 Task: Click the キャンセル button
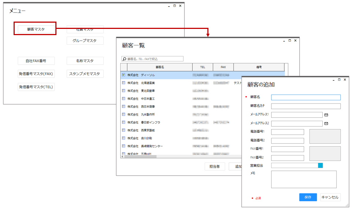[x=330, y=197]
